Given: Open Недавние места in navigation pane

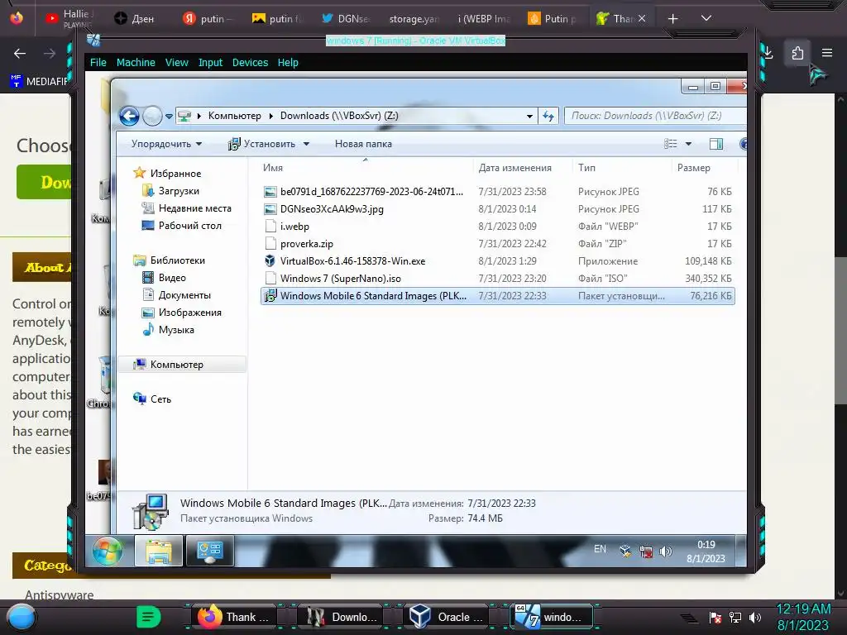Looking at the screenshot, I should pos(194,208).
